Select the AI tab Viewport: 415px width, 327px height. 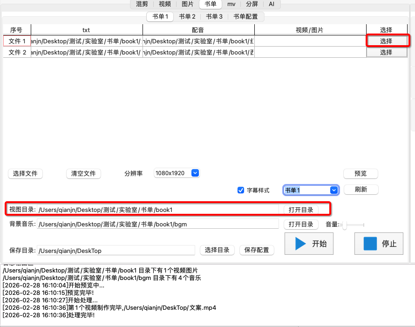click(x=272, y=4)
